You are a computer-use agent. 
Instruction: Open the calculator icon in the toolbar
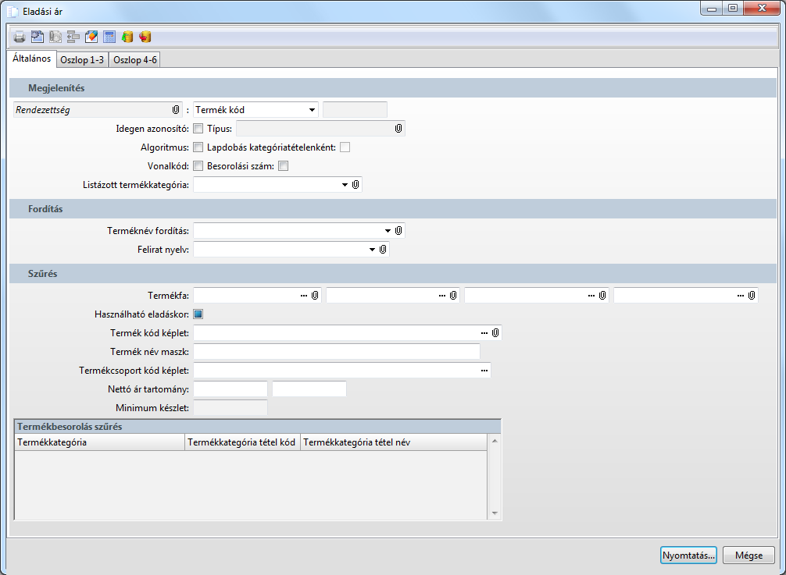pos(109,37)
